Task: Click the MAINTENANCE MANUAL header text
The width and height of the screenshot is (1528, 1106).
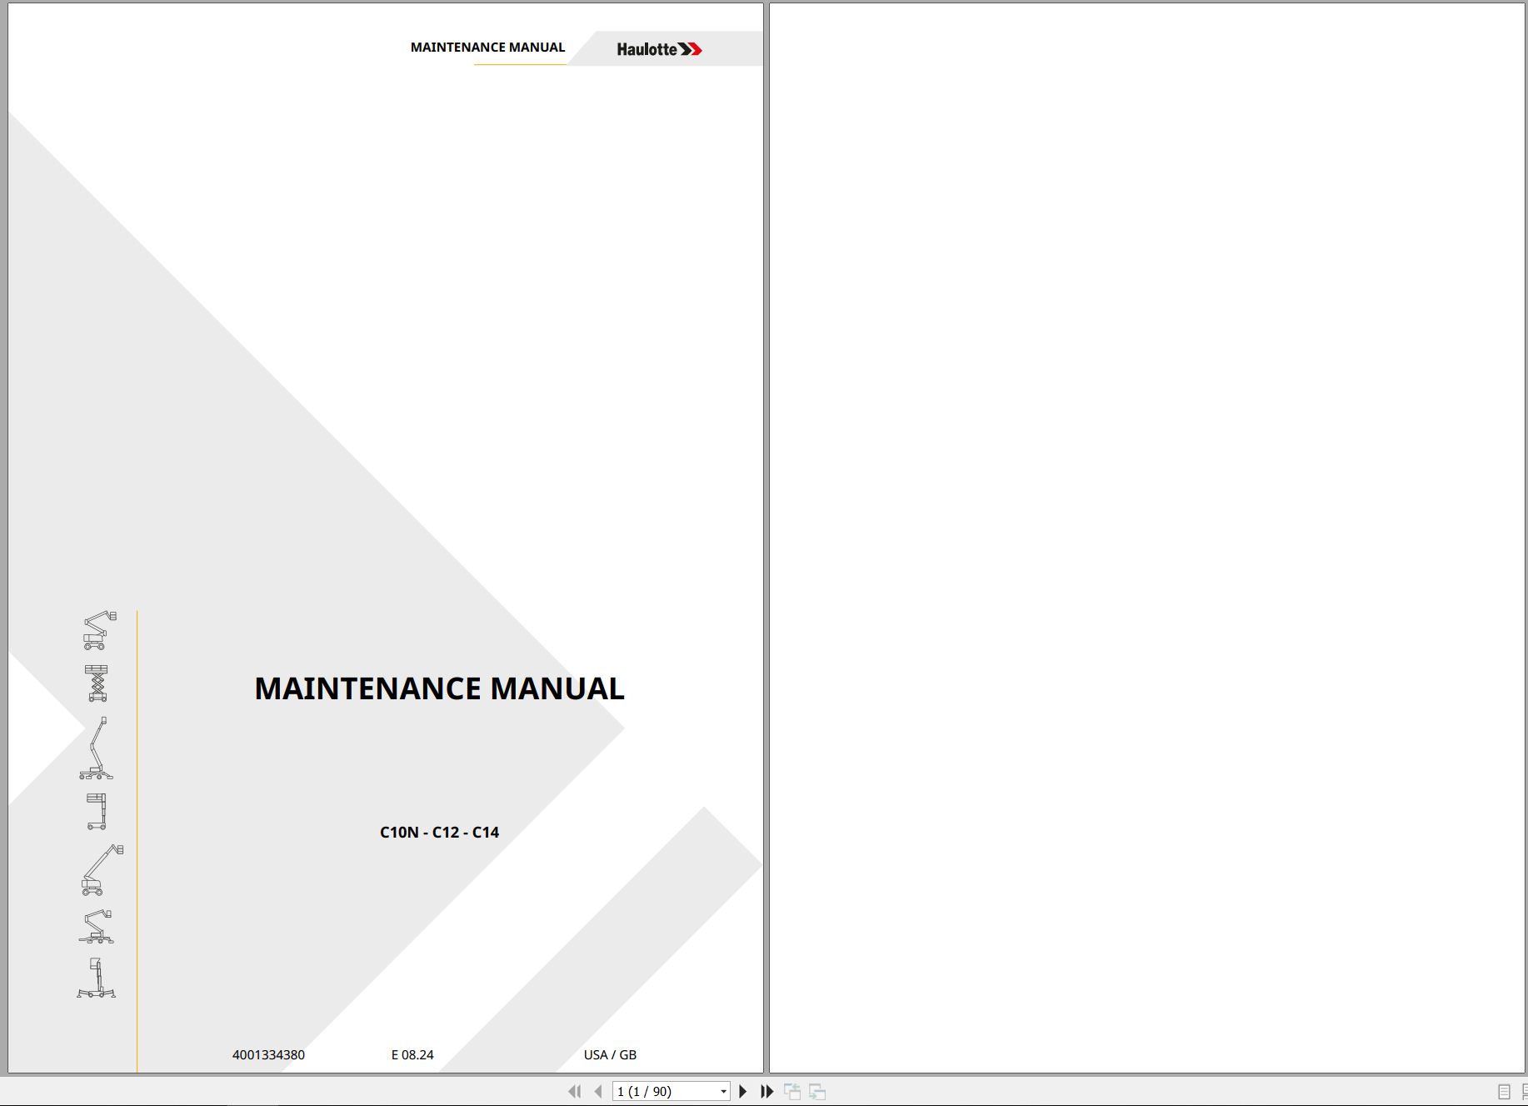Action: 487,48
